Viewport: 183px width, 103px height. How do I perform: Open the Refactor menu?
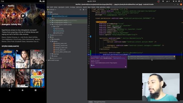tap(79, 7)
